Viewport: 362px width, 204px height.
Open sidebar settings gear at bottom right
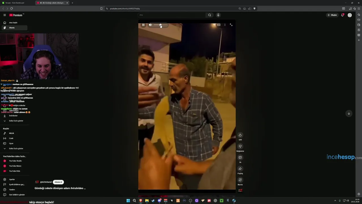point(359,194)
